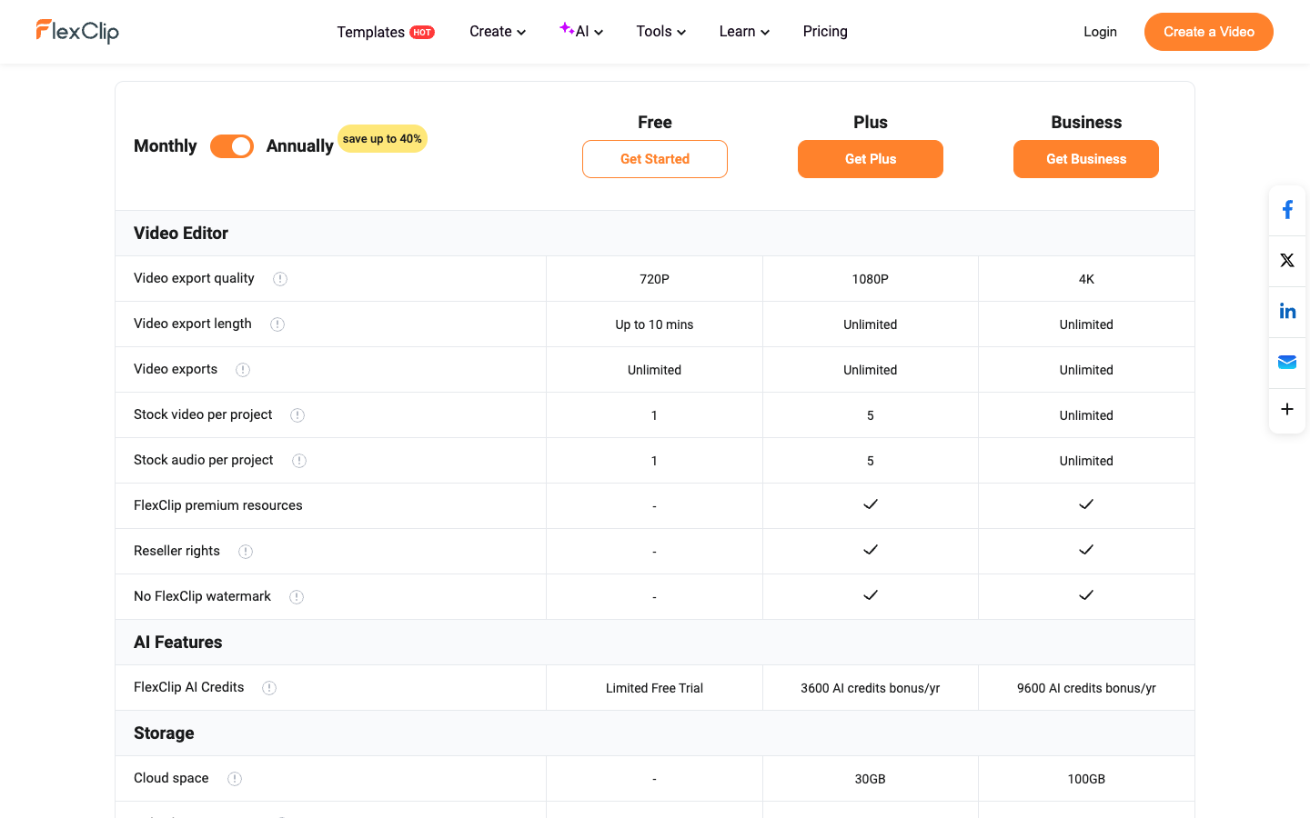Image resolution: width=1310 pixels, height=818 pixels.
Task: Select Monthly billing label
Action: pyautogui.click(x=165, y=146)
